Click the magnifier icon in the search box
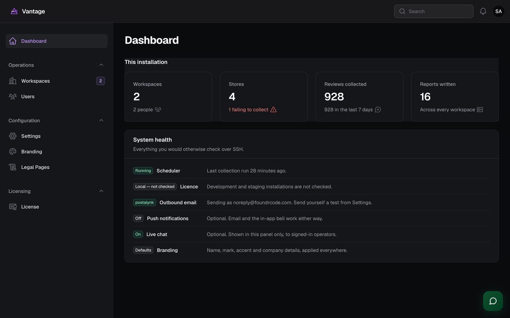The image size is (510, 318). pos(402,12)
